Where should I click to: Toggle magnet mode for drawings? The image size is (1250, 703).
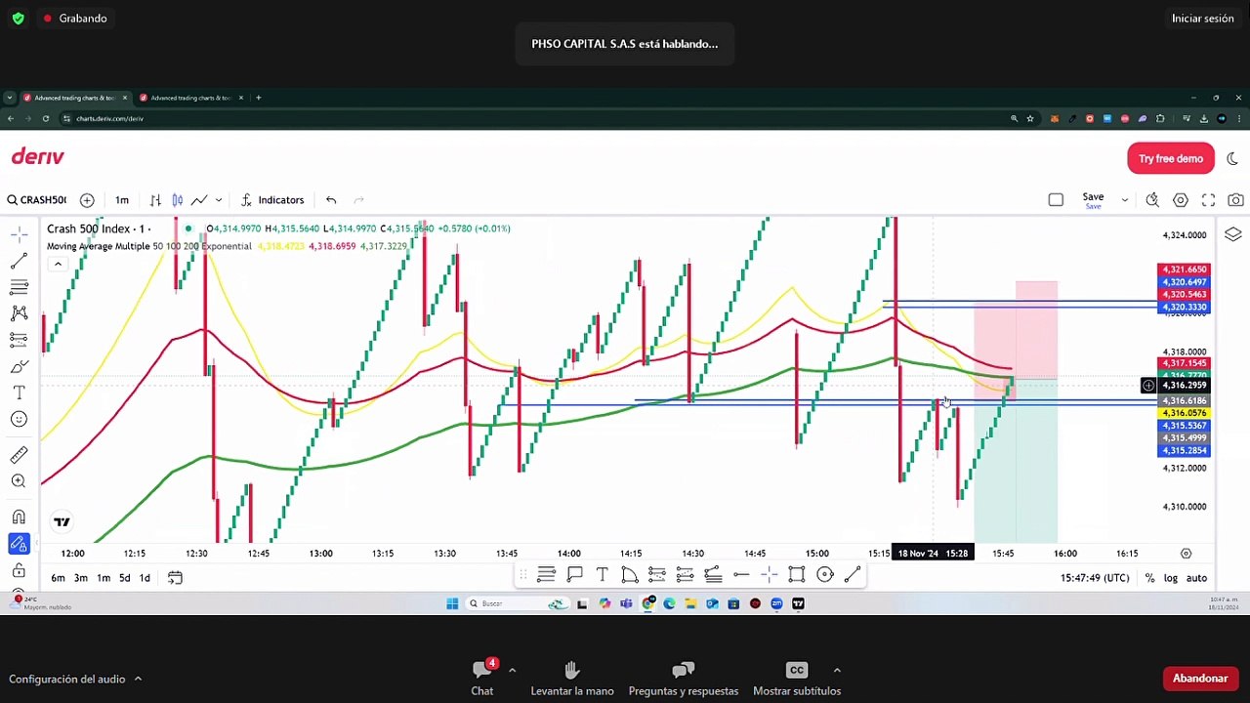pos(19,517)
